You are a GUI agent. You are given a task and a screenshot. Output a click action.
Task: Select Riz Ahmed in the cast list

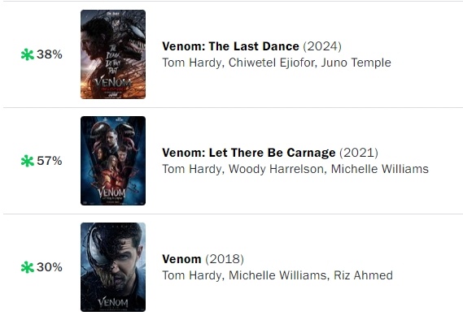tap(363, 275)
